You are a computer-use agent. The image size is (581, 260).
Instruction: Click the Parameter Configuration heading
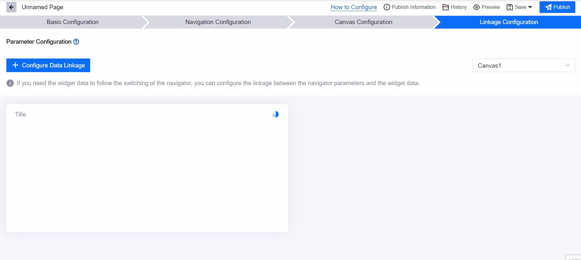39,42
